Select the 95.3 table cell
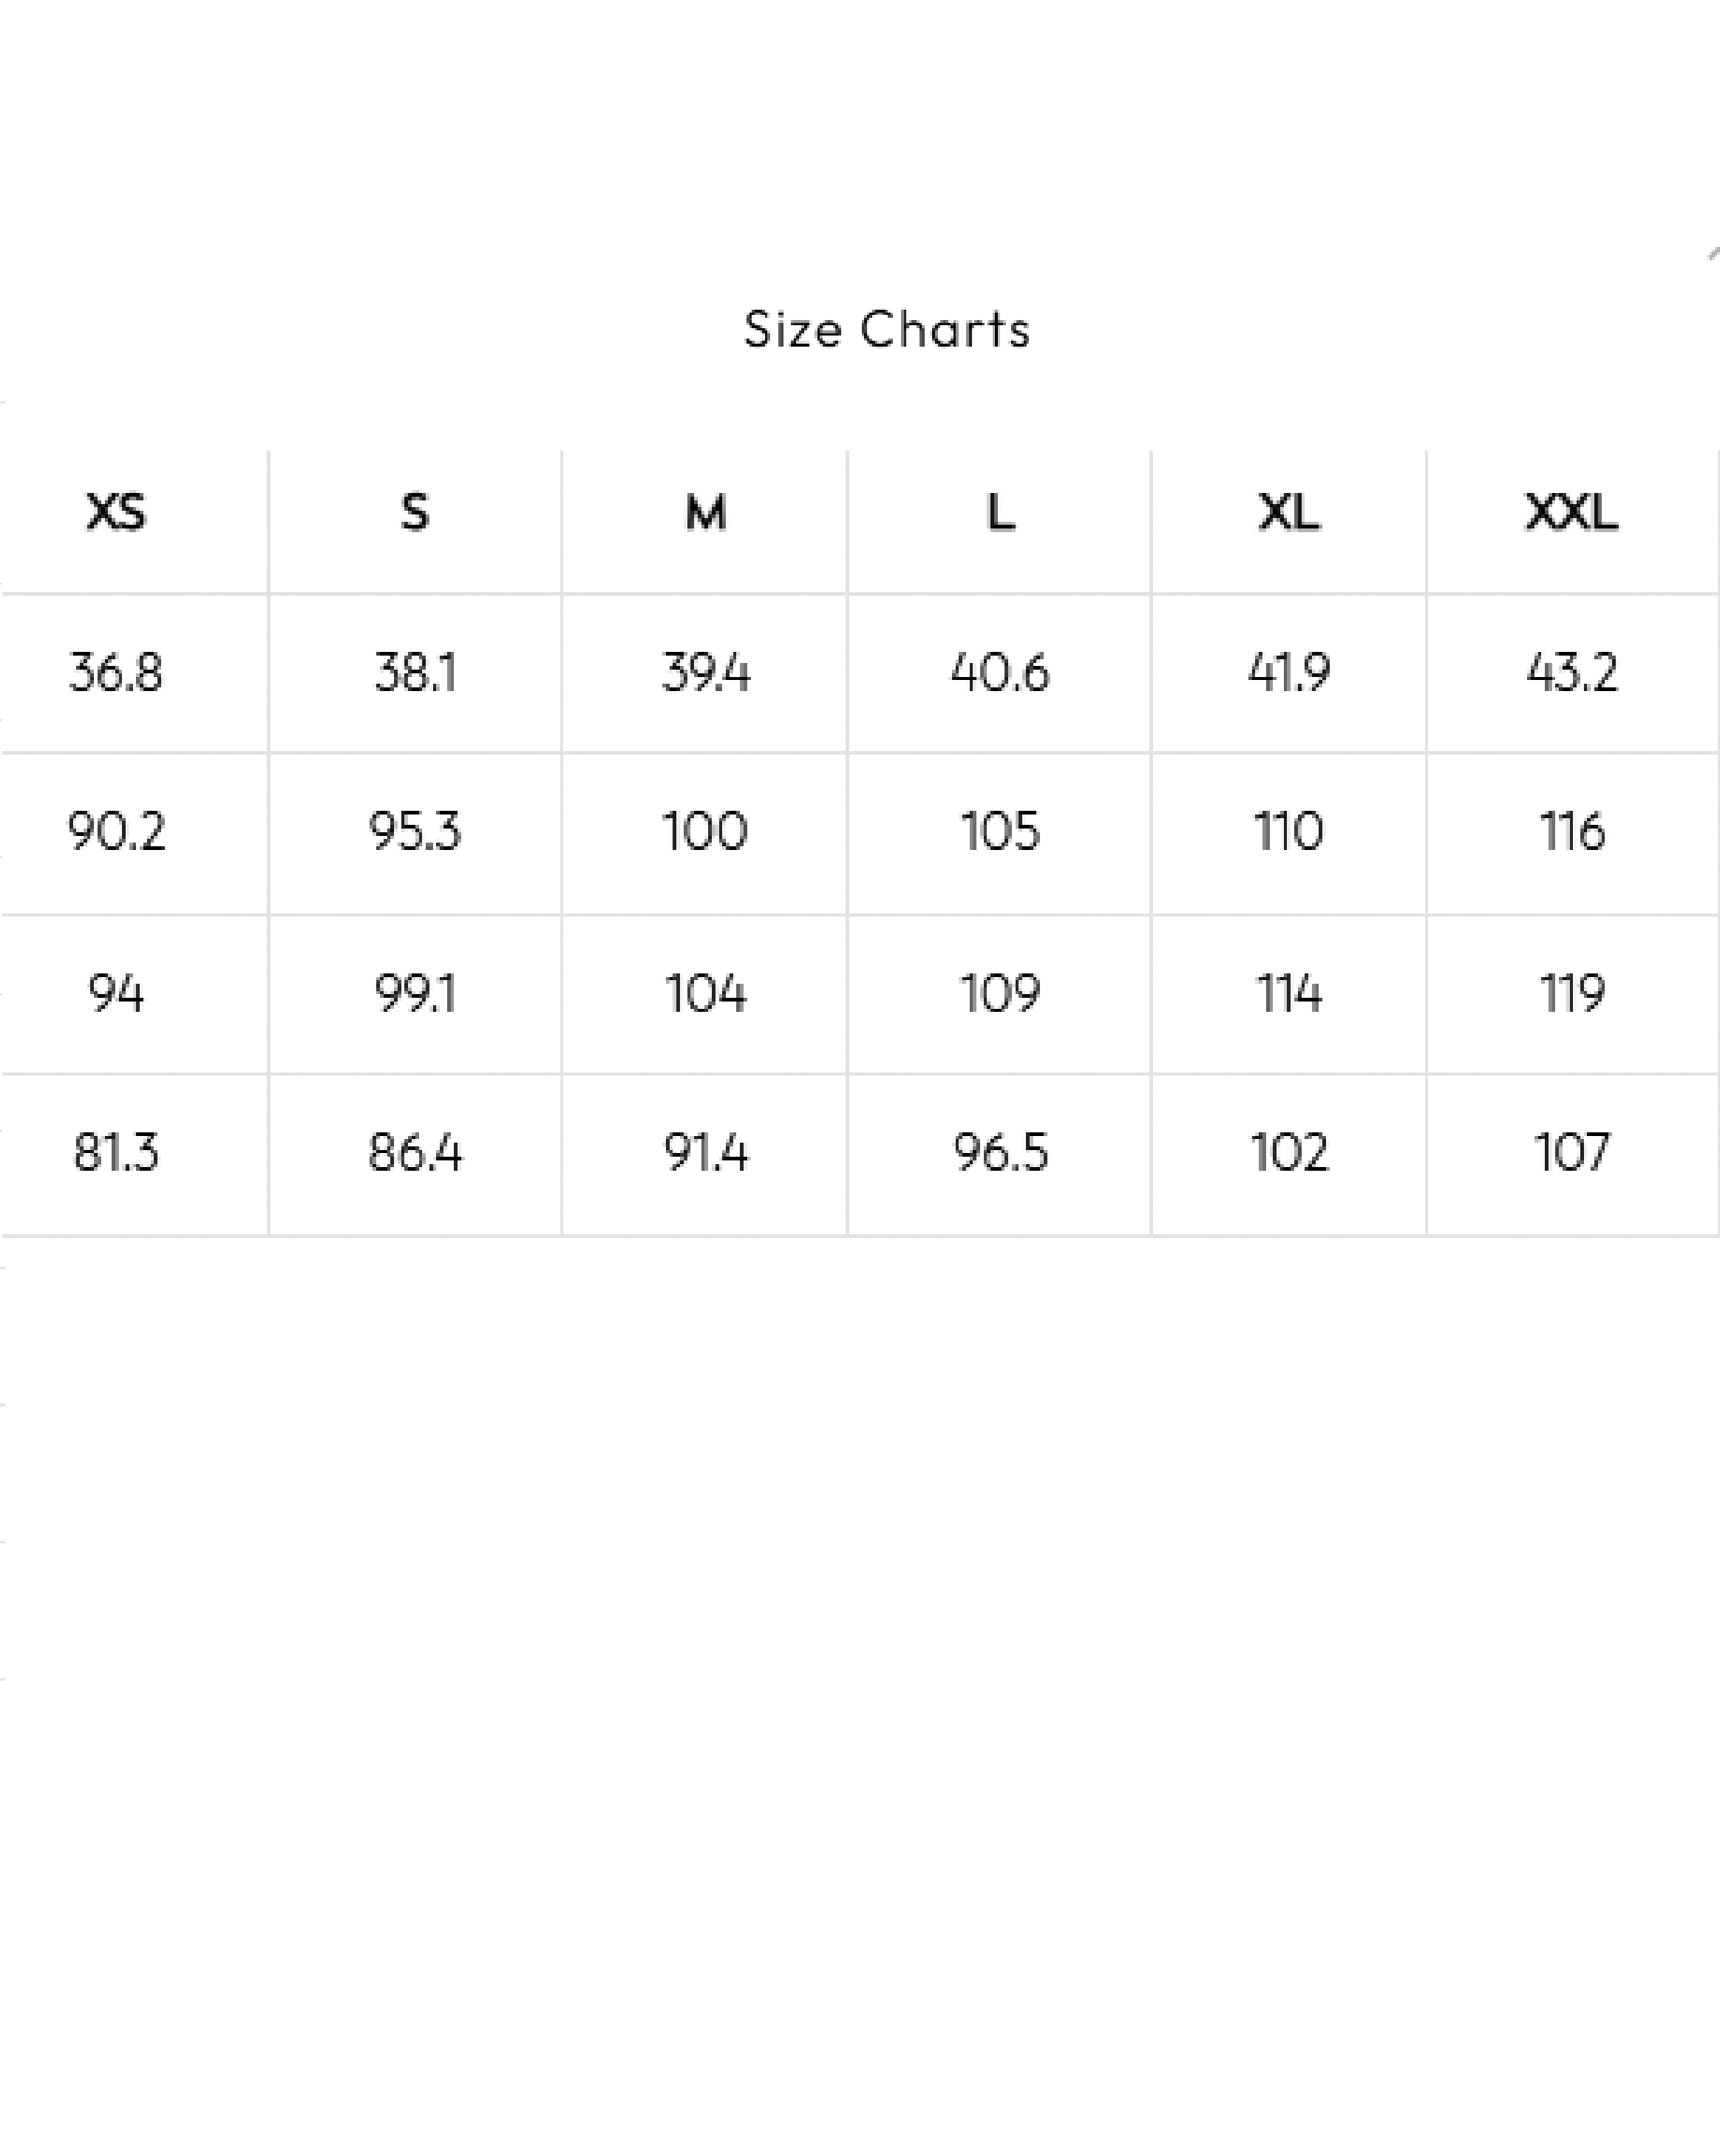Screen dimensions: 1720x2156 click(415, 832)
